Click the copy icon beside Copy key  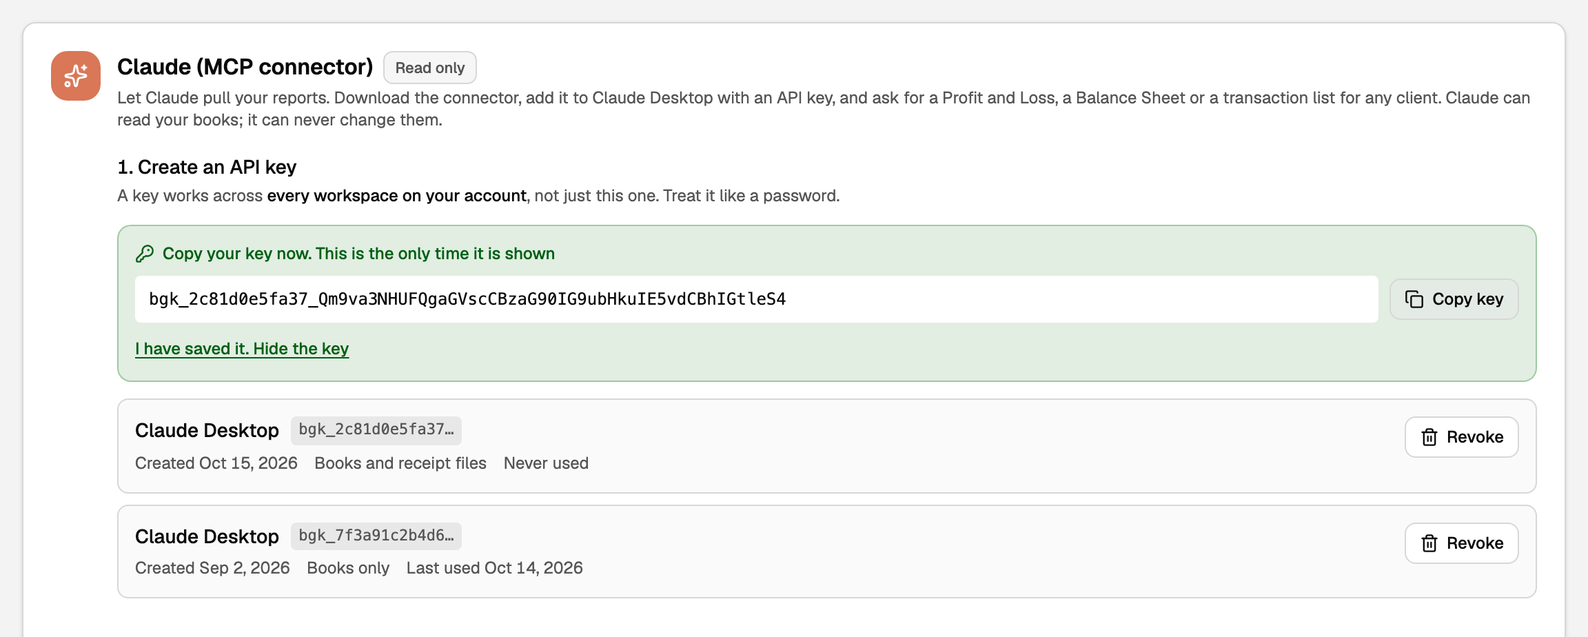[1414, 299]
